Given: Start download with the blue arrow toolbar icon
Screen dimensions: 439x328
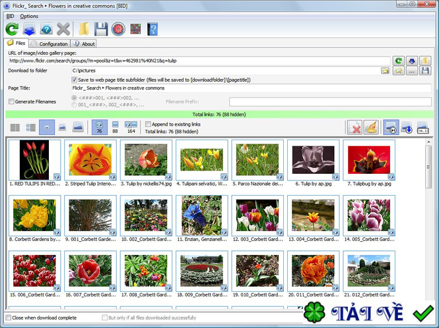Looking at the screenshot, I should tap(29, 29).
